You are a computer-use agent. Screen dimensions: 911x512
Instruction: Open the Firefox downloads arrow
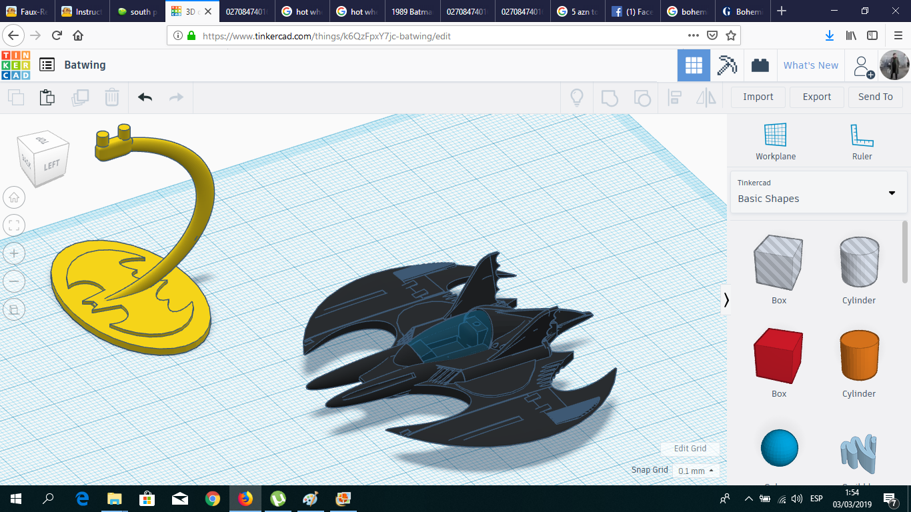pos(830,35)
